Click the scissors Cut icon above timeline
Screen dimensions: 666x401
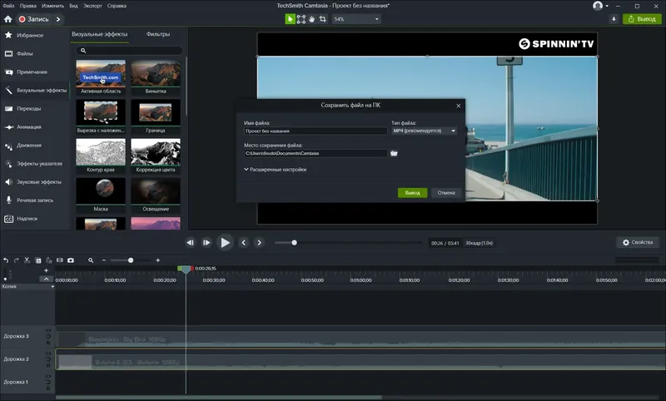(27, 260)
